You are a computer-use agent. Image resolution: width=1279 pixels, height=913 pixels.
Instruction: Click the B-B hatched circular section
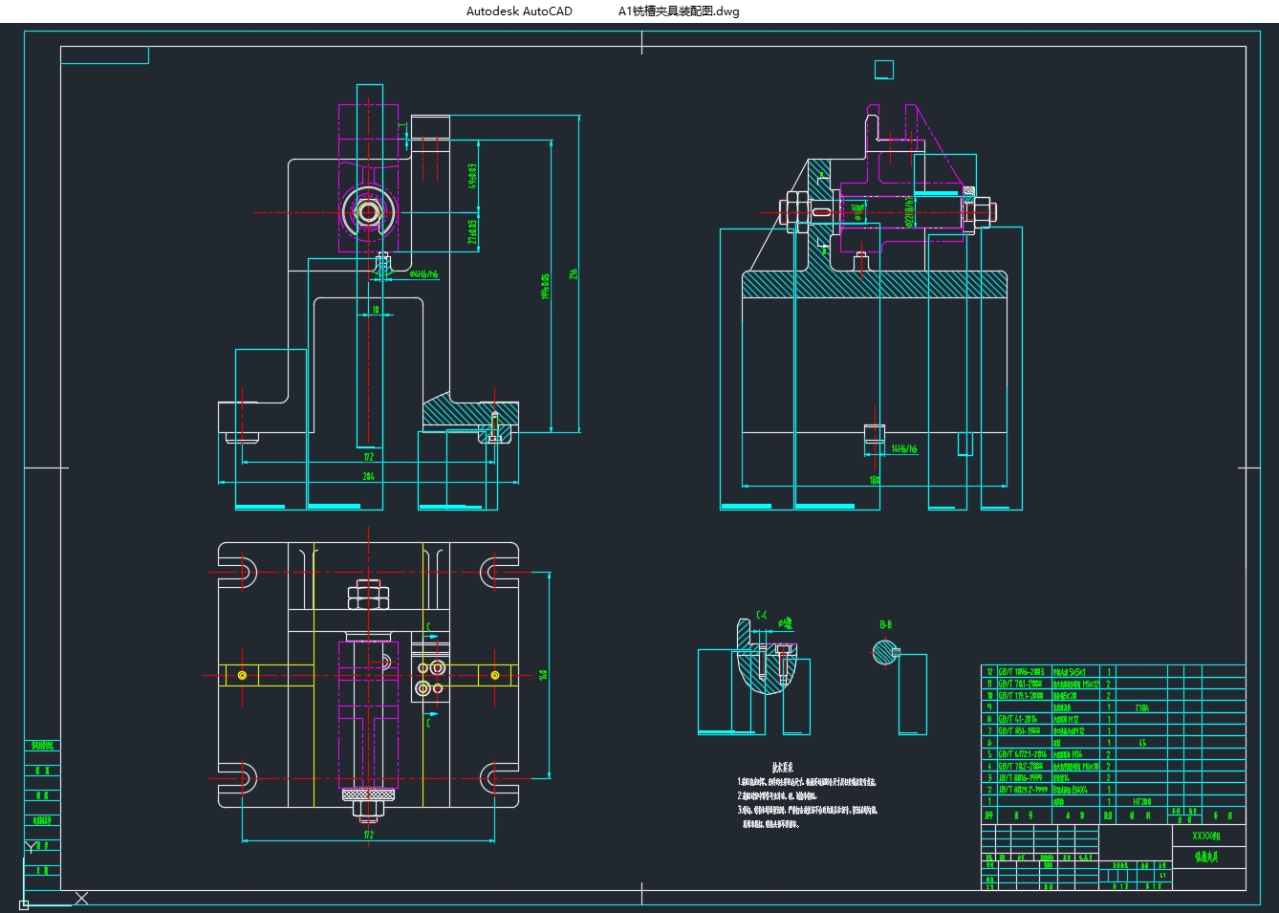885,653
